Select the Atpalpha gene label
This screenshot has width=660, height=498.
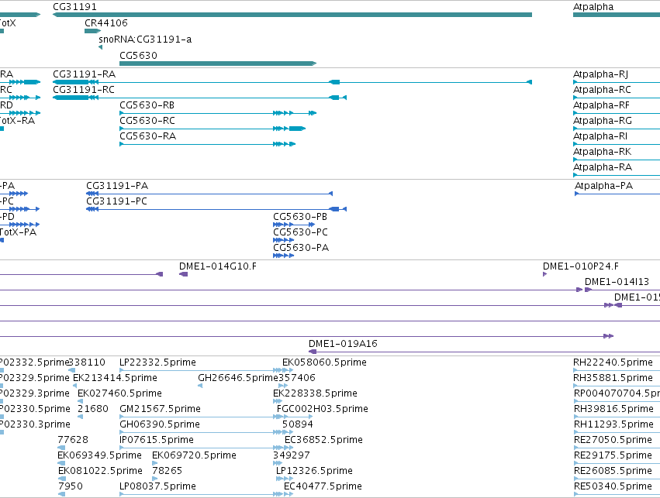pos(593,7)
